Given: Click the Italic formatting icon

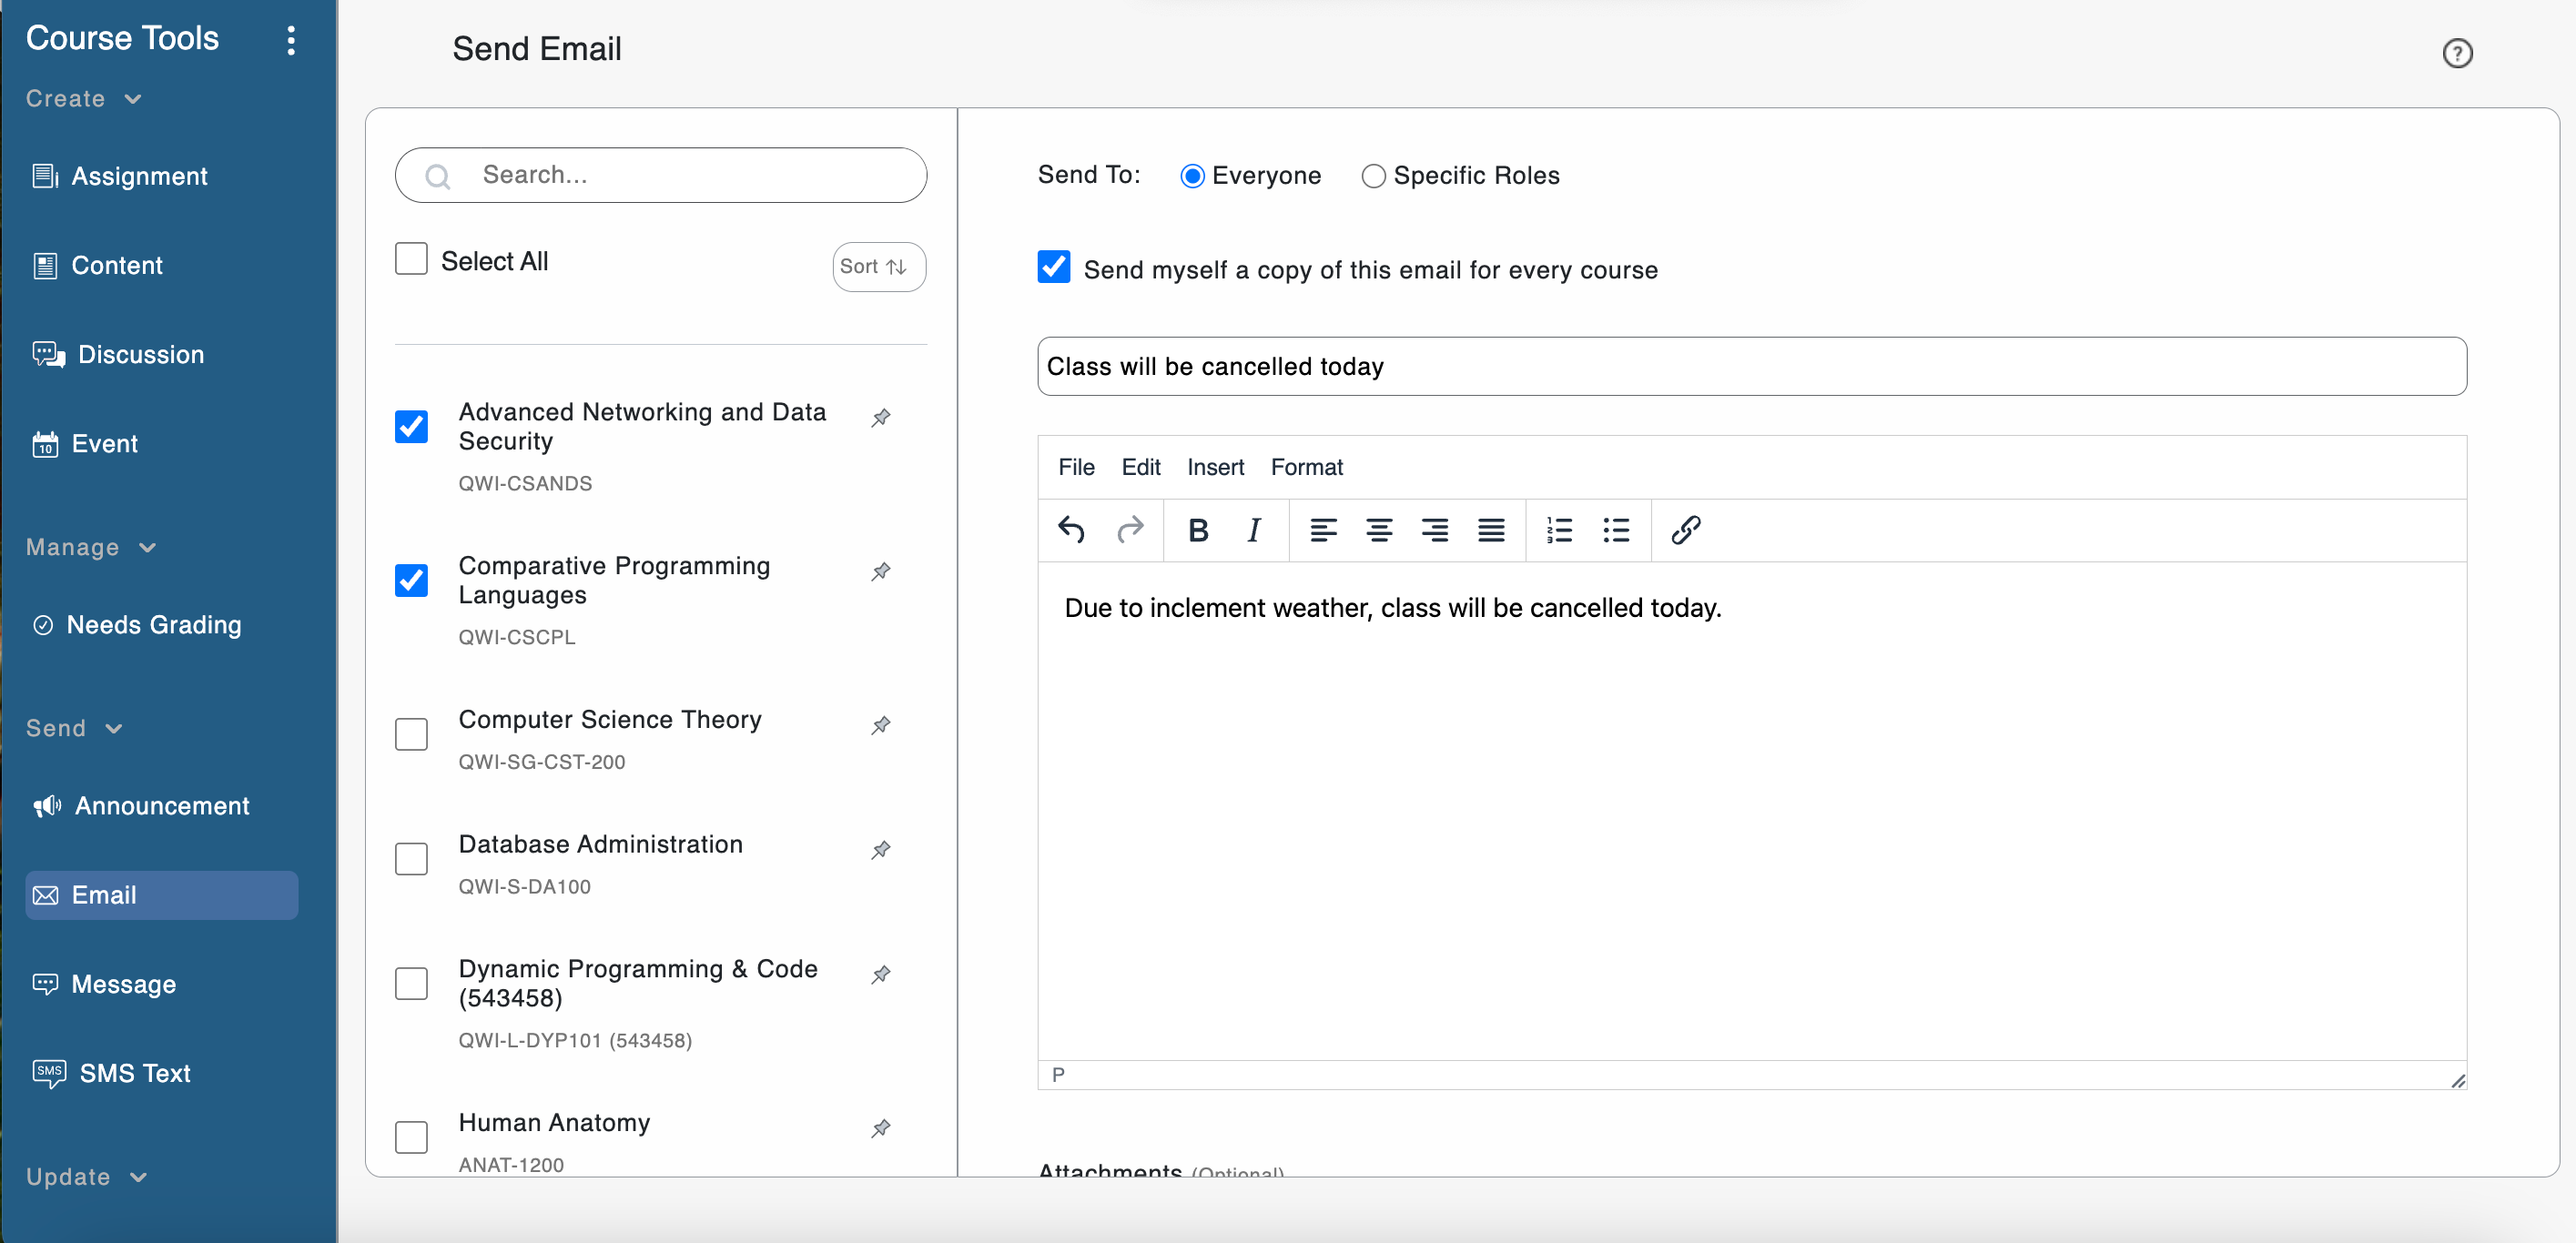Looking at the screenshot, I should click(1253, 530).
